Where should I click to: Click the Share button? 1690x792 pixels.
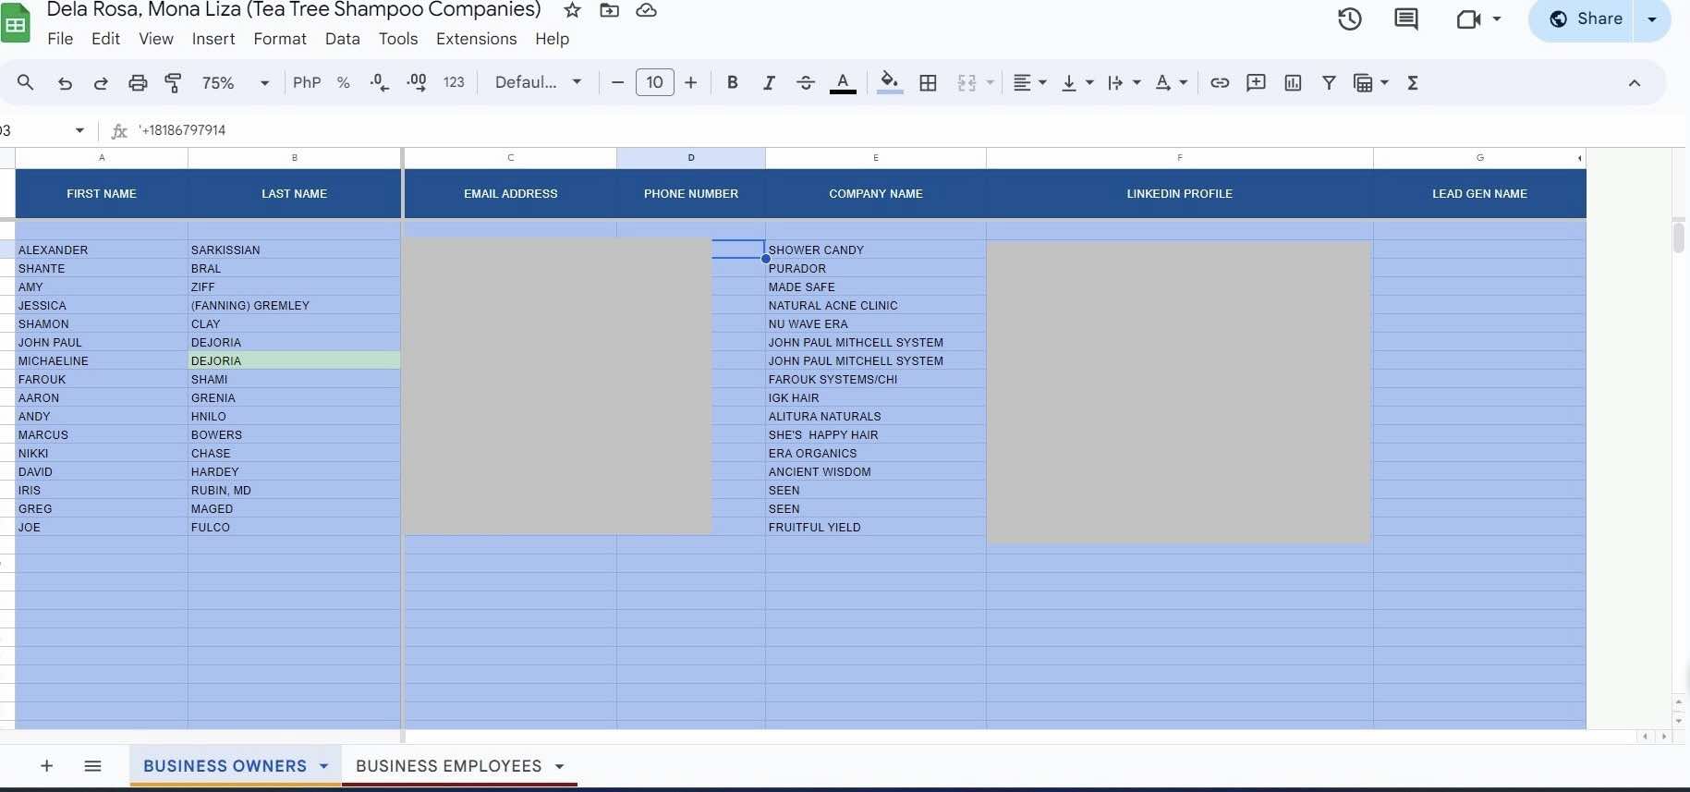coord(1586,18)
